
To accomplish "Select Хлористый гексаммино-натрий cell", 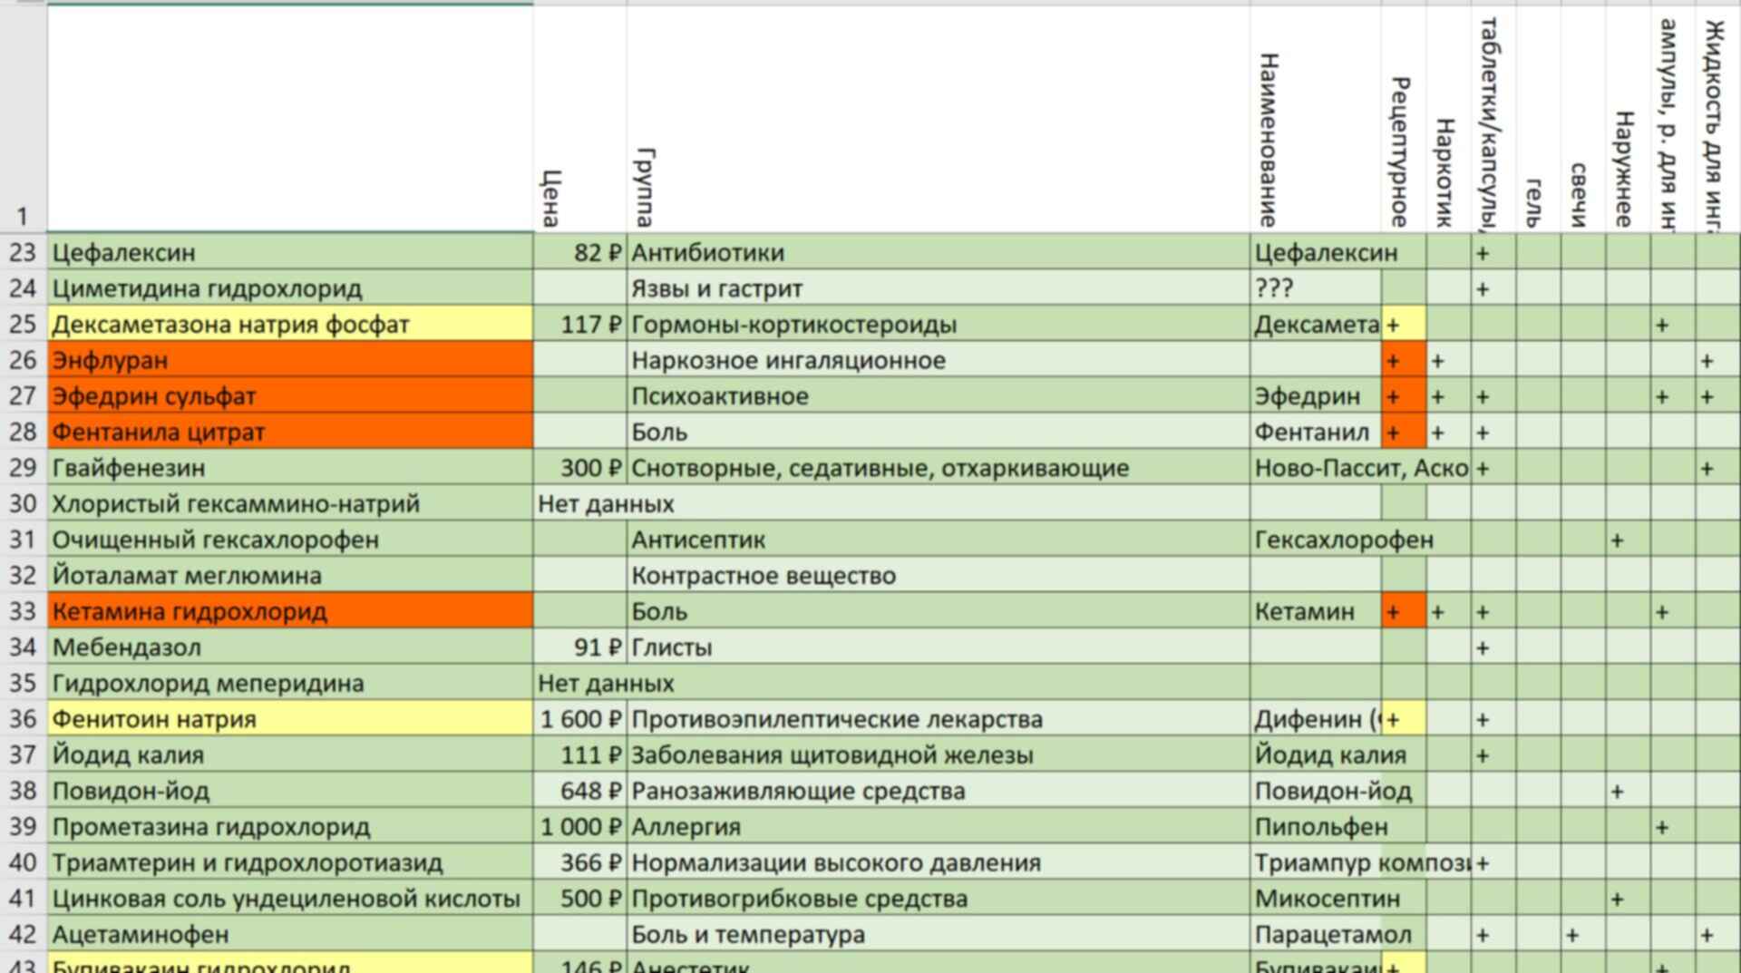I will pyautogui.click(x=290, y=503).
